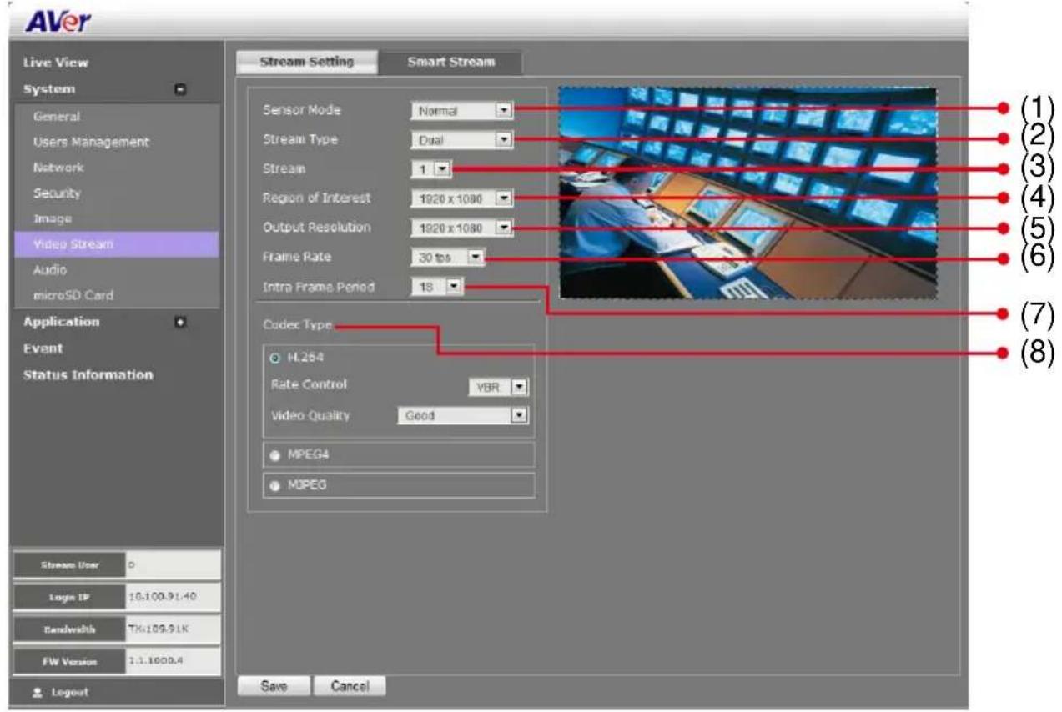This screenshot has height=712, width=1062.
Task: Click the Cancel button
Action: (350, 685)
